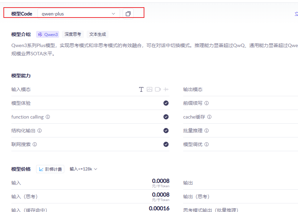Click the 深度思考 tag
298x212 pixels.
pos(73,34)
